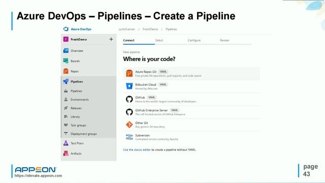Screen dimensions: 325x183
Task: Click the Environments icon
Action: click(66, 100)
